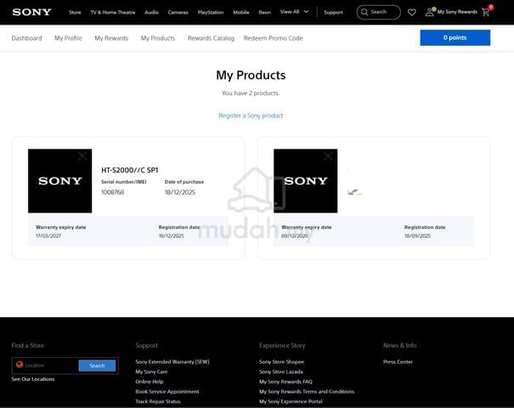Click the My Sony Rewards header label
514x408 pixels.
pos(457,12)
